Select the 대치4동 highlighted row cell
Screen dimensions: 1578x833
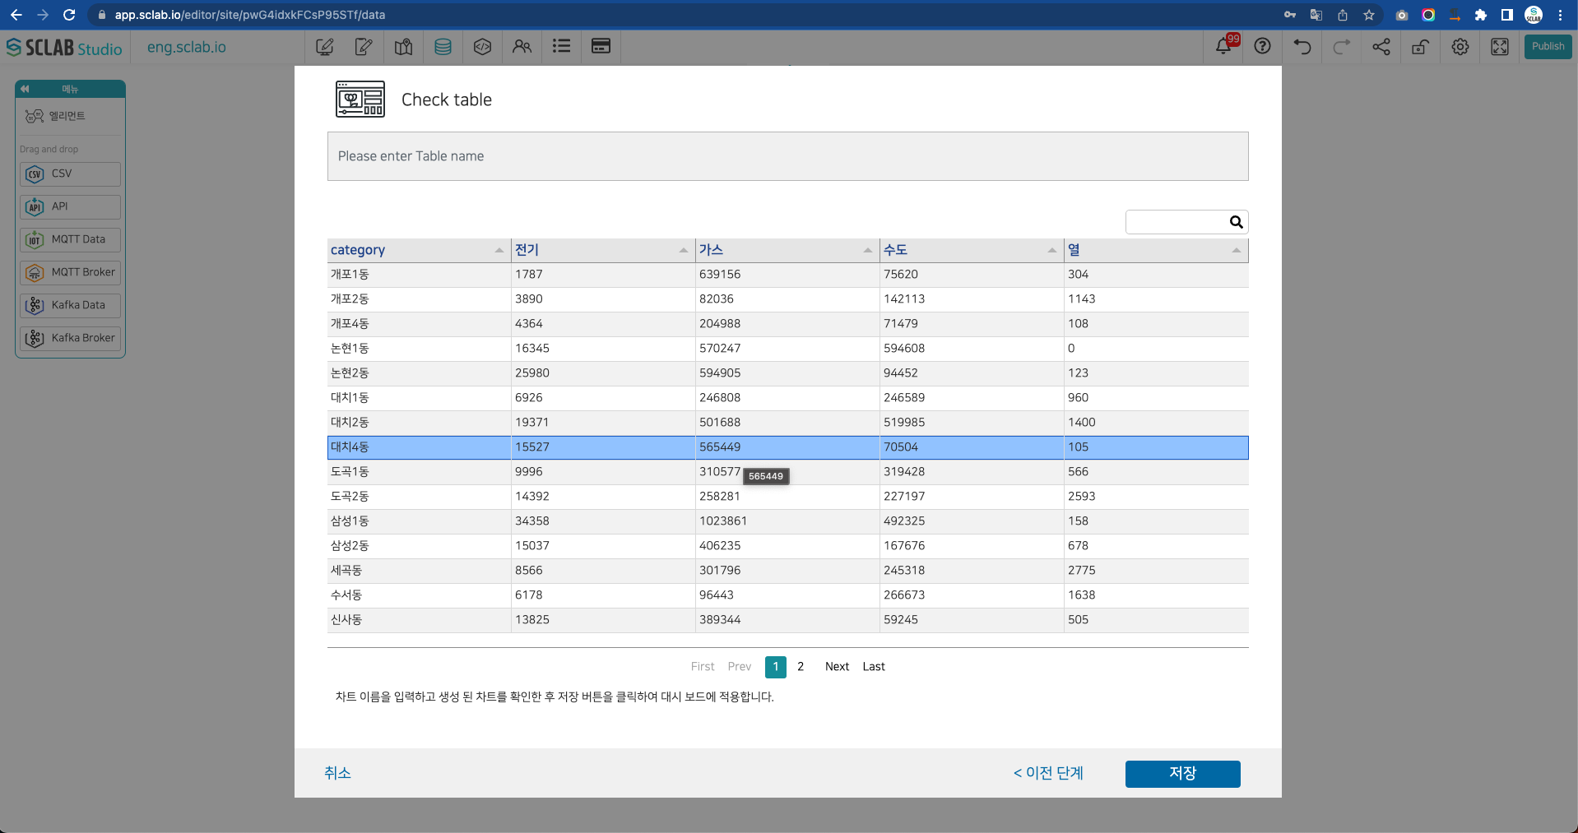tap(419, 447)
